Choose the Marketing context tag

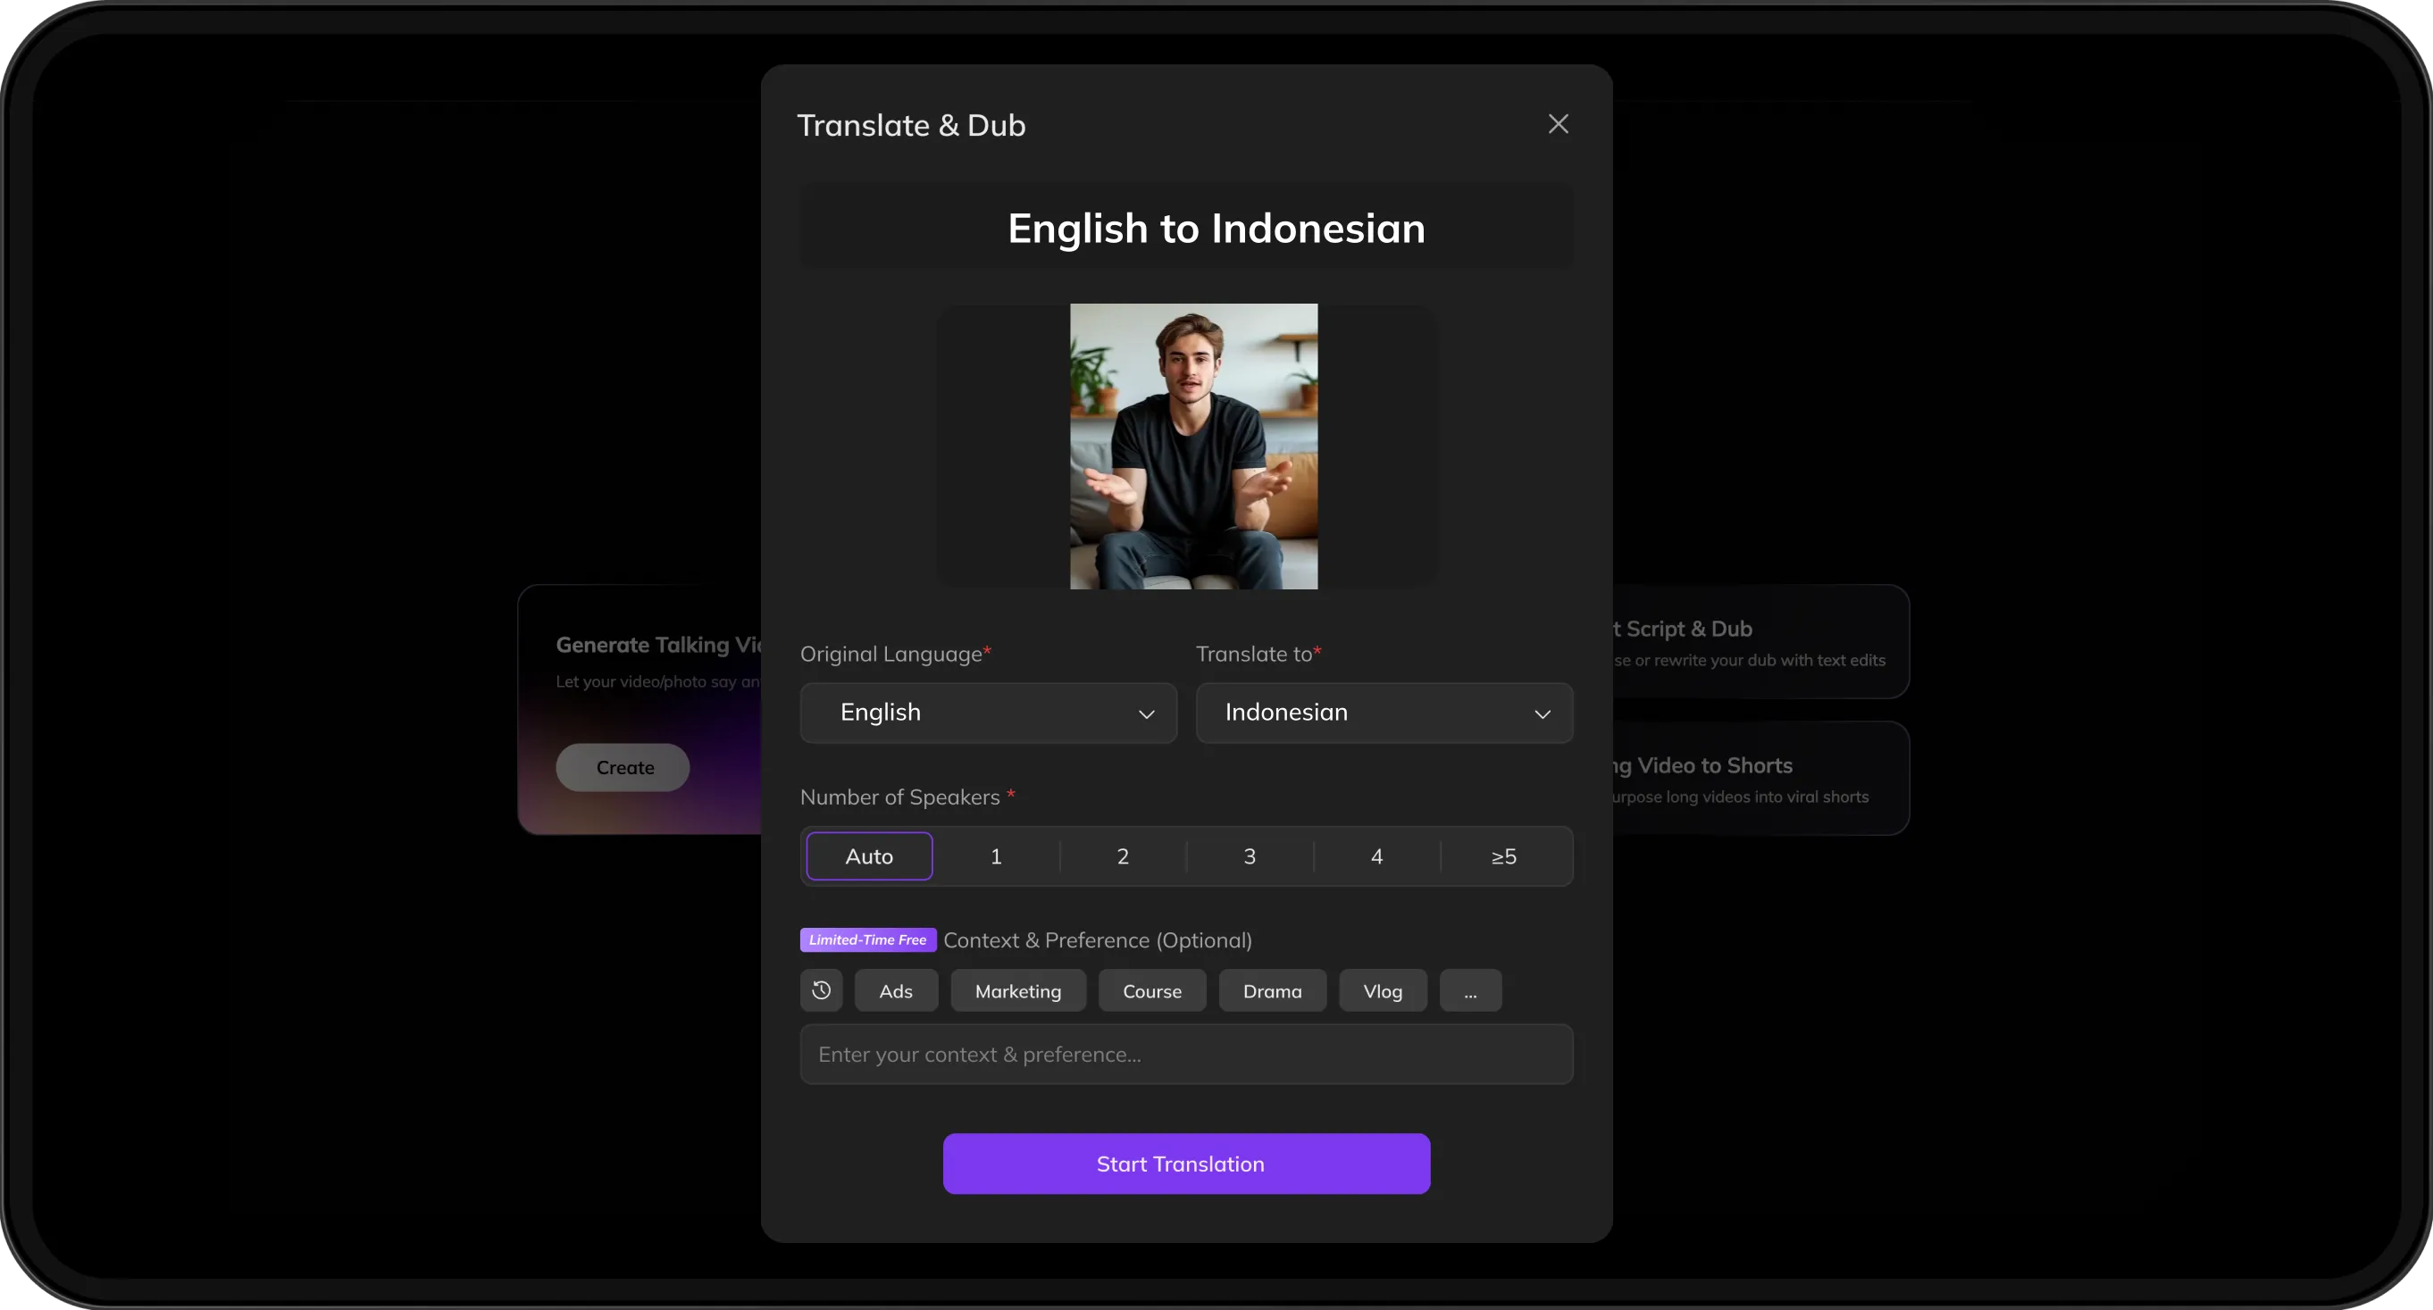[1018, 991]
